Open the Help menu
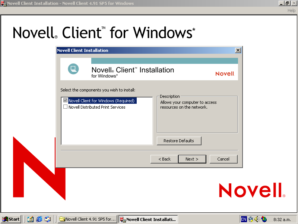This screenshot has height=224, width=298. 291,11
